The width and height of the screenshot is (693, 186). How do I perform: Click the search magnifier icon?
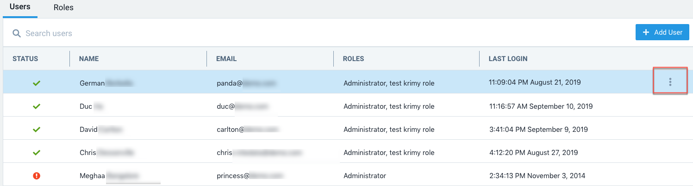pos(17,33)
